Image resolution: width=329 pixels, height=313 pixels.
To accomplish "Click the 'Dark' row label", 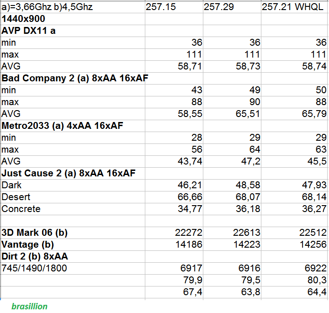I will pyautogui.click(x=73, y=185).
